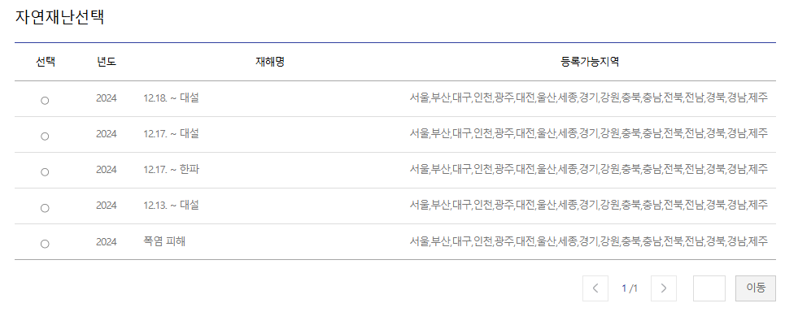
Task: Select radio button for 12.18. ~ 대설
Action: pyautogui.click(x=45, y=101)
